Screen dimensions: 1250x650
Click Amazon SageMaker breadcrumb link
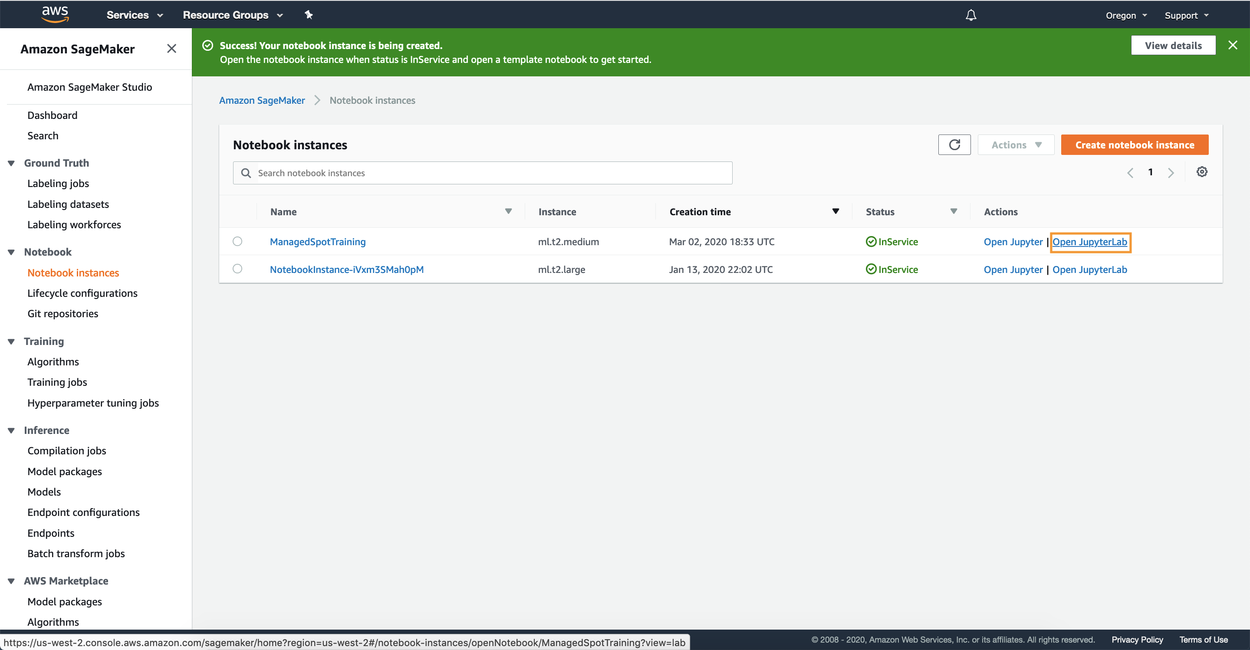pyautogui.click(x=262, y=100)
